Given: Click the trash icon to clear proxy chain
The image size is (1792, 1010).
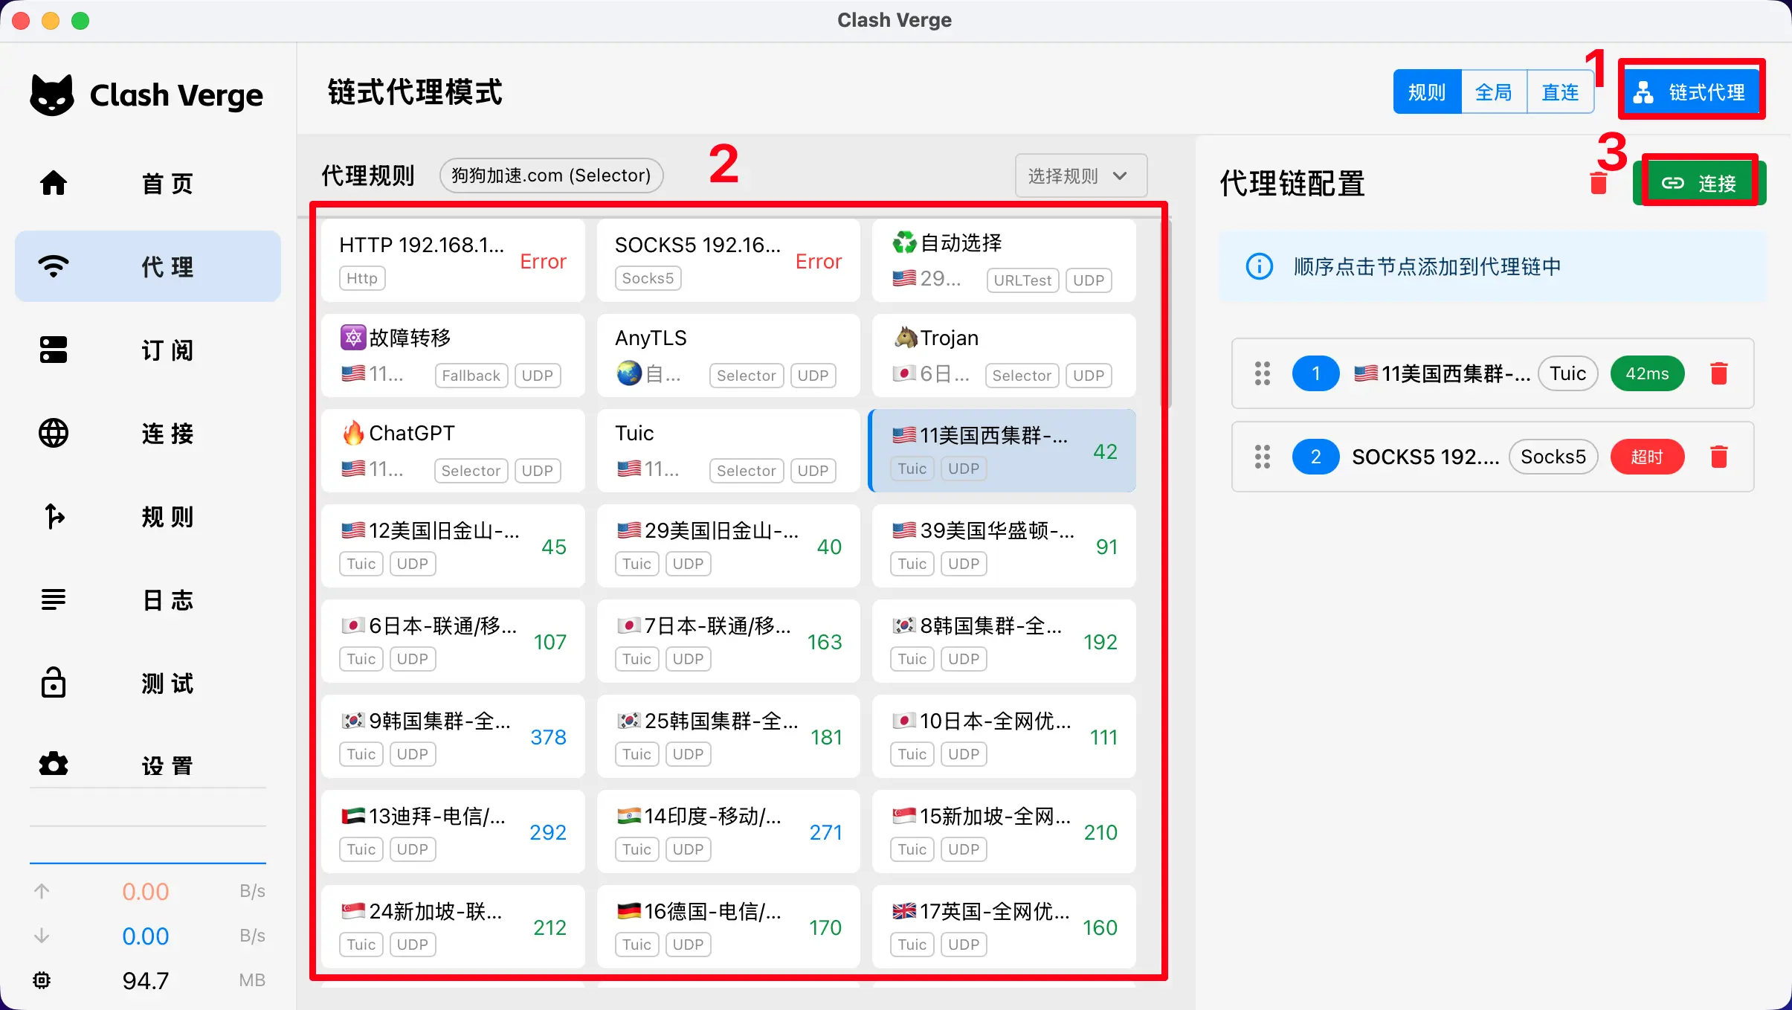Looking at the screenshot, I should (x=1599, y=182).
